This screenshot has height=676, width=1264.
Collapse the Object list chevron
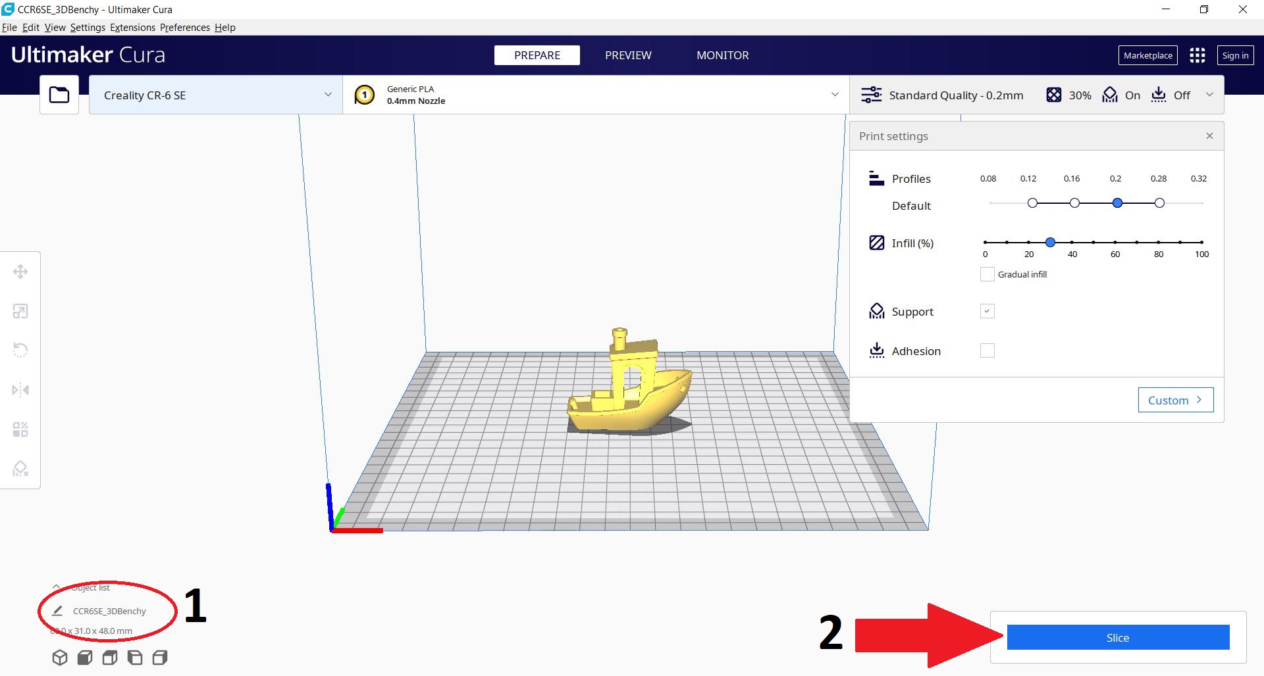(x=57, y=587)
